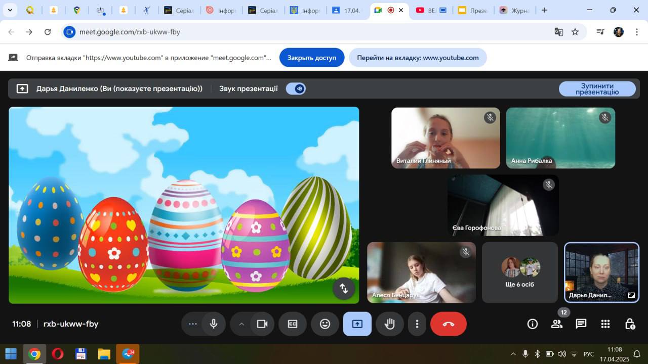
Task: Toggle closed captions
Action: [x=293, y=324]
